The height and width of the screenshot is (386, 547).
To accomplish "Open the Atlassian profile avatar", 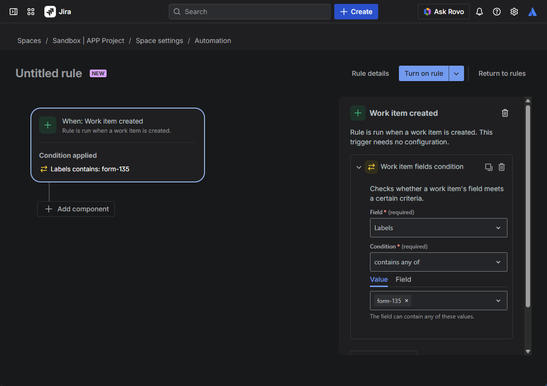I will [532, 12].
